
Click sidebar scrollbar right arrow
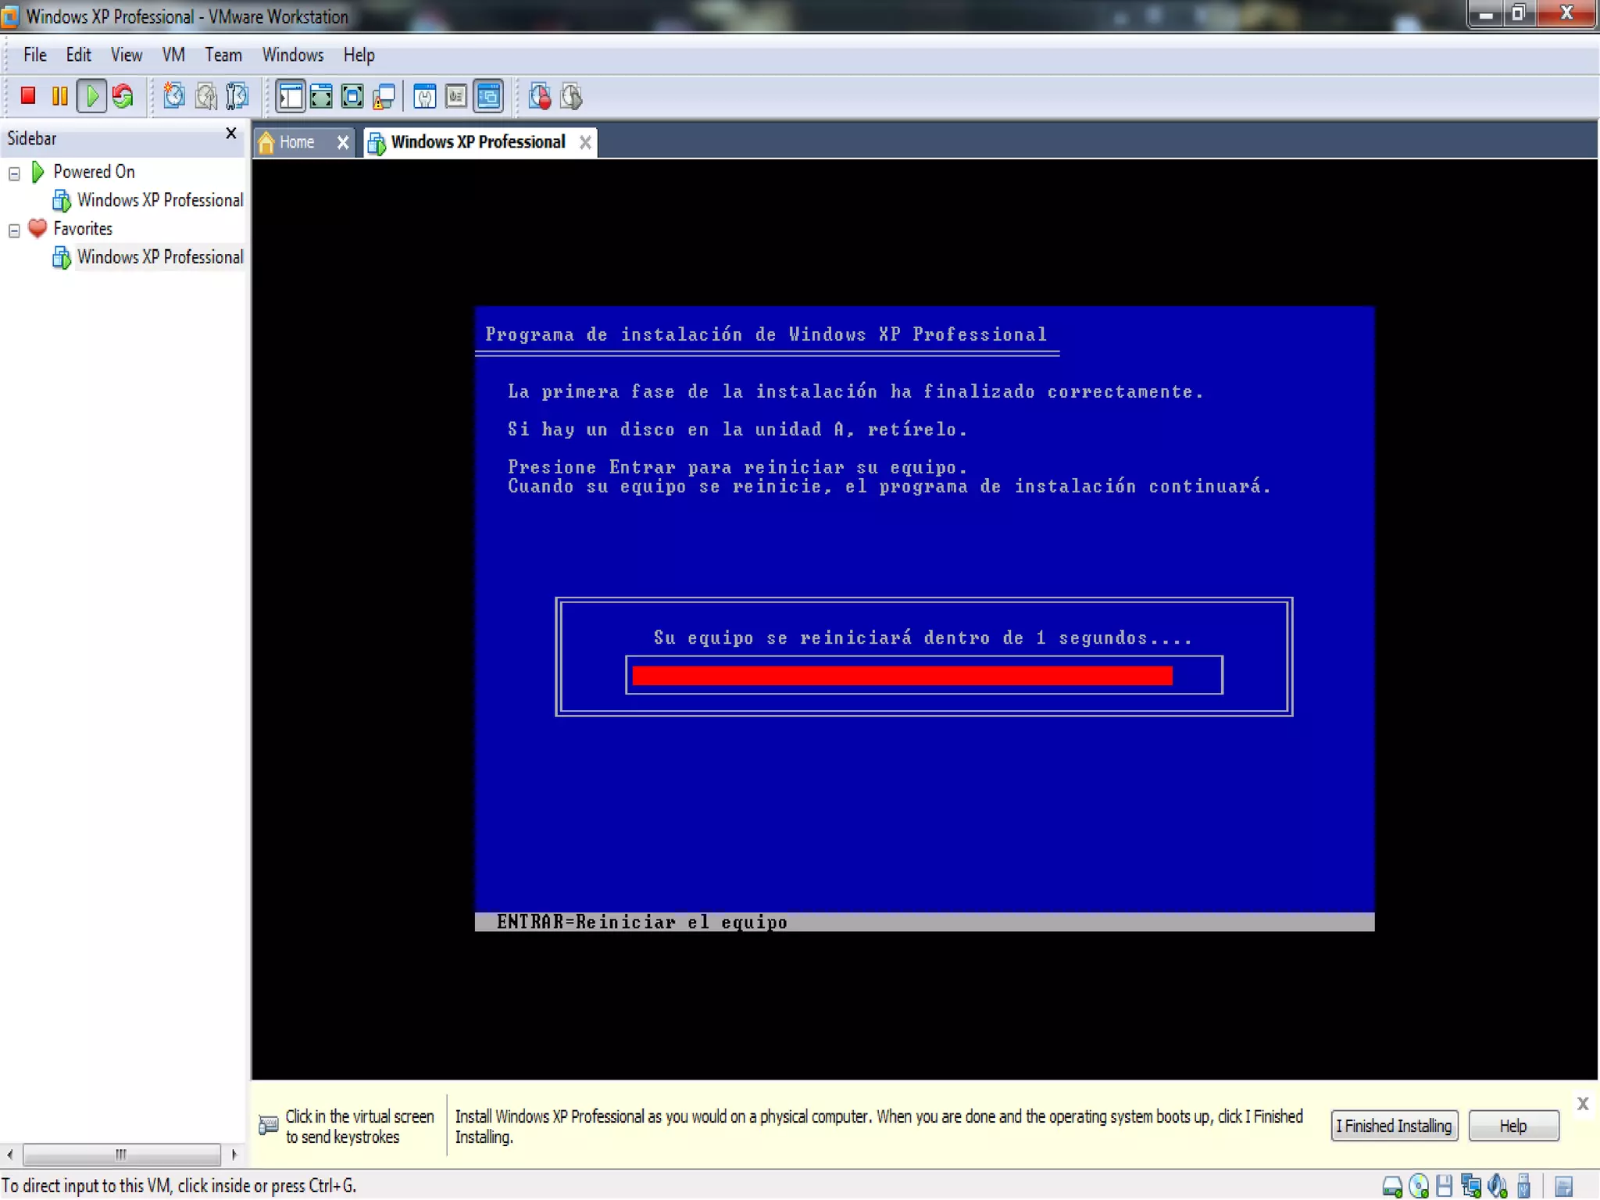click(234, 1154)
